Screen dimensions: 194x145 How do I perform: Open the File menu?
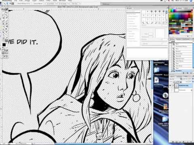point(15,1)
